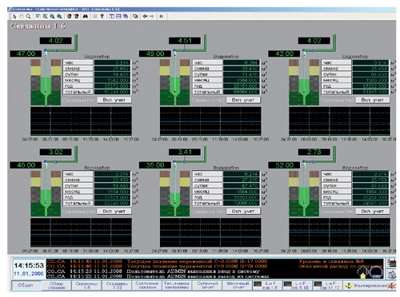The height and width of the screenshot is (297, 400).
Task: Click Вкл. учет button for well №3
Action: [x=373, y=100]
